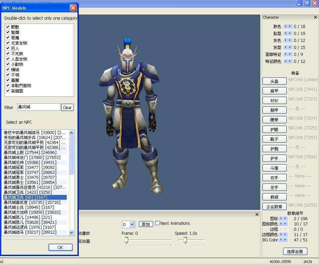Click right arrow for 面部特征
The width and height of the screenshot is (319, 265).
click(290, 54)
